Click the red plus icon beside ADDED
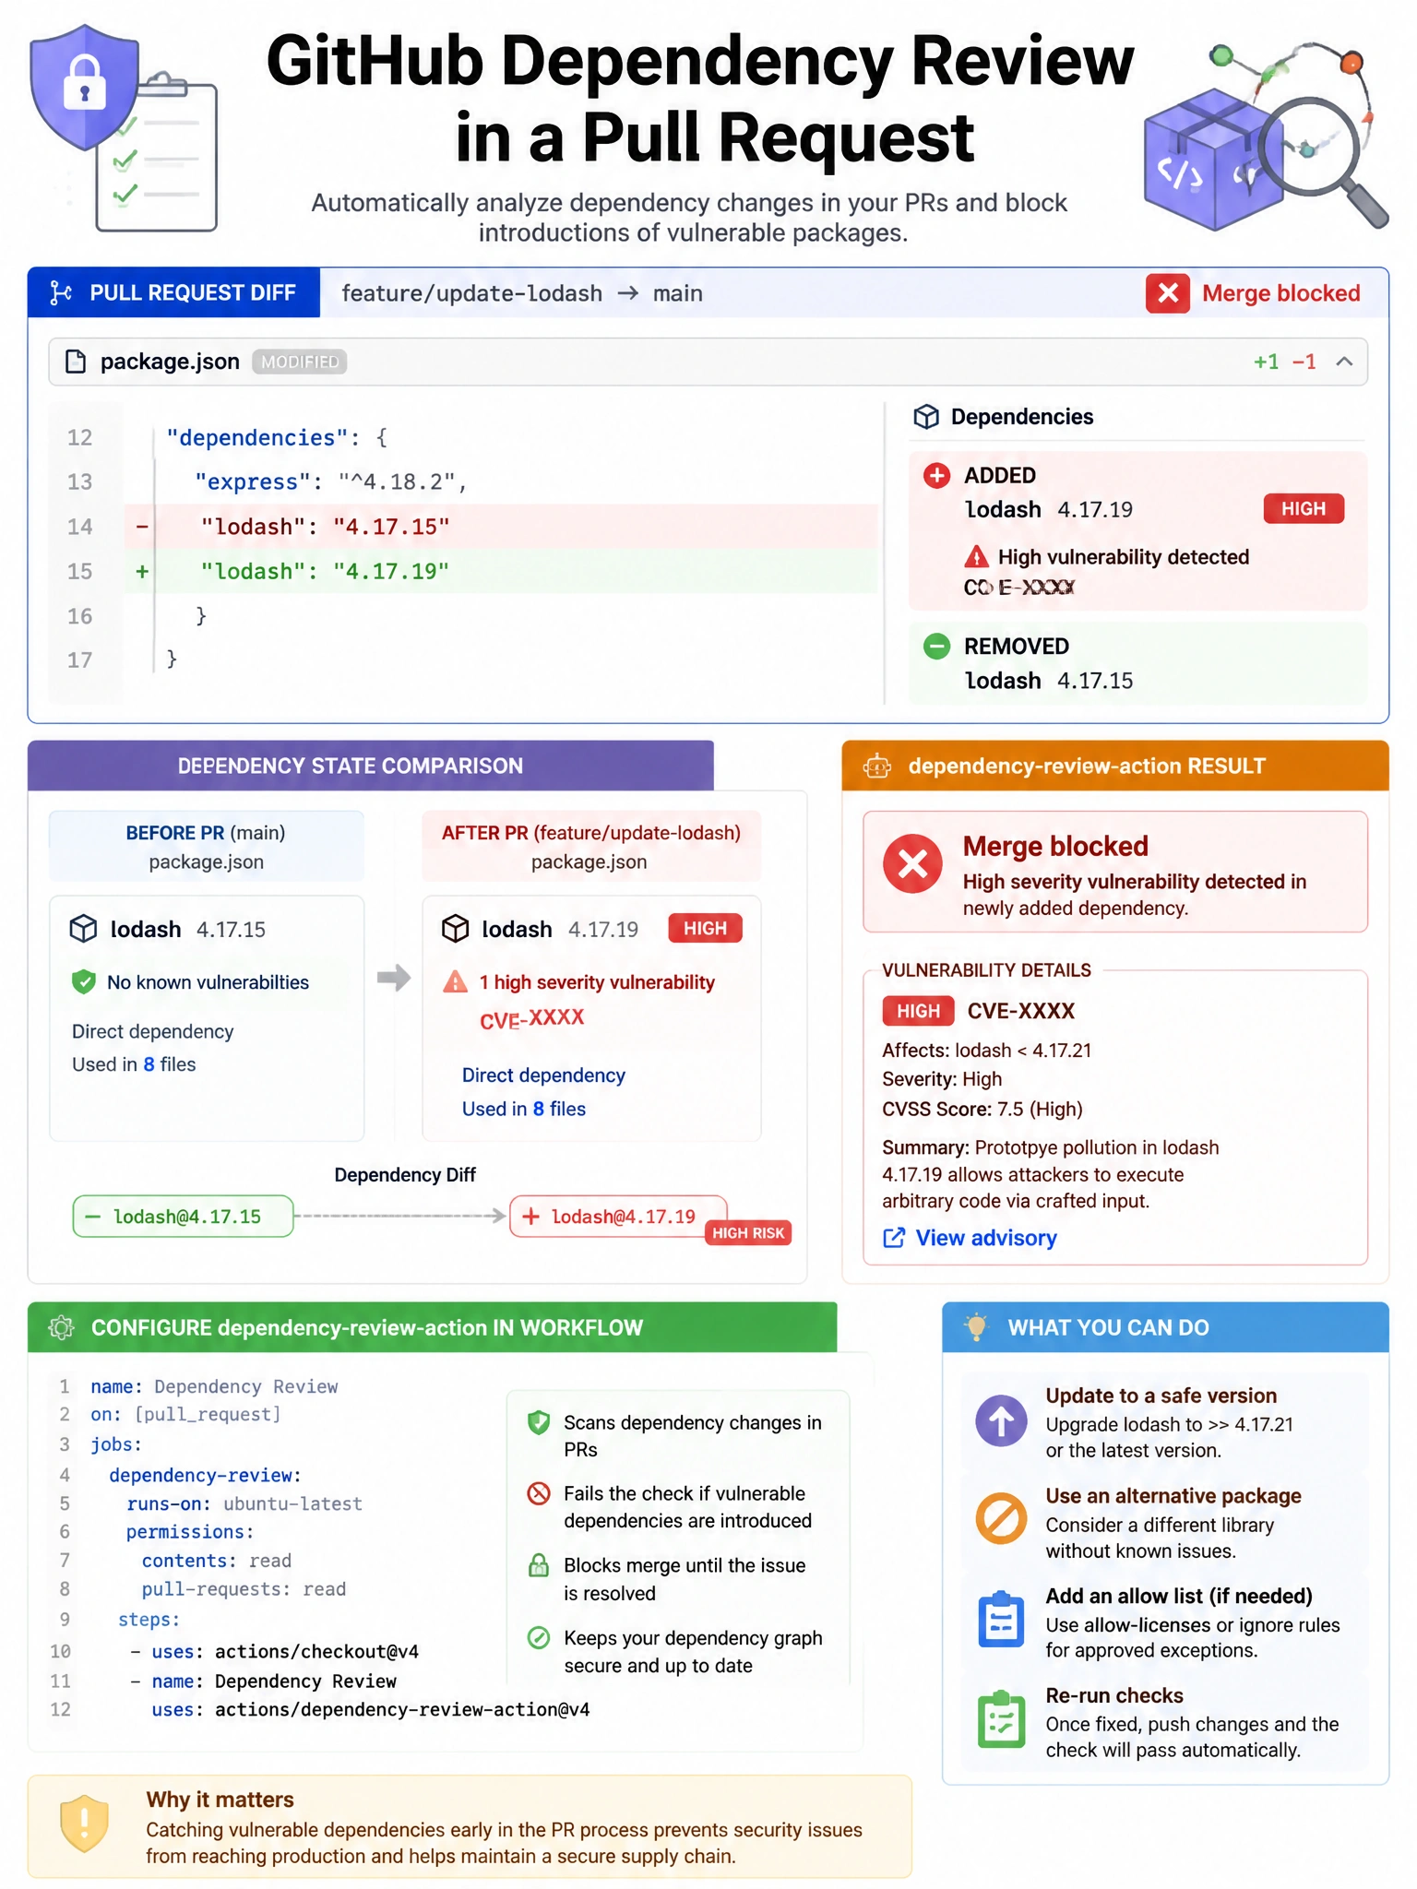This screenshot has height=1889, width=1417. [936, 476]
